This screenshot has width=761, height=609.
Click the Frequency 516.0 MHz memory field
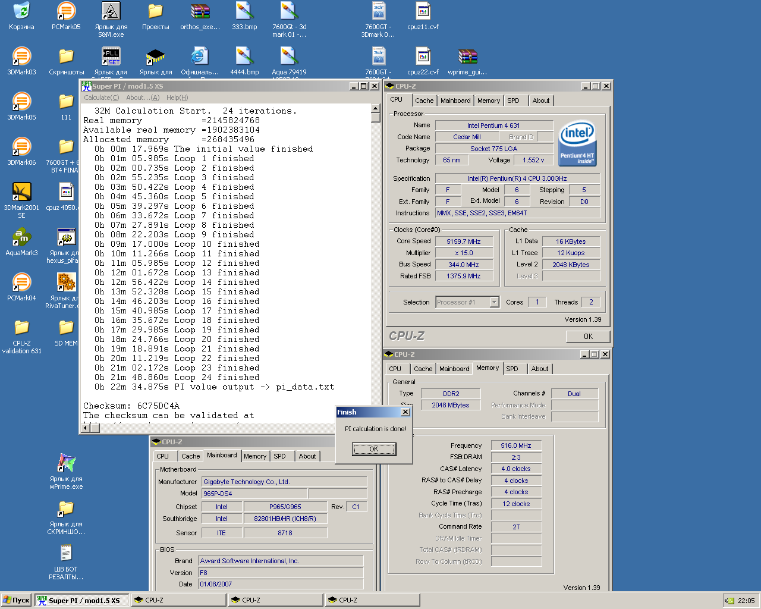516,445
